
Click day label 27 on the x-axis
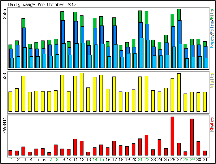tap(179, 160)
